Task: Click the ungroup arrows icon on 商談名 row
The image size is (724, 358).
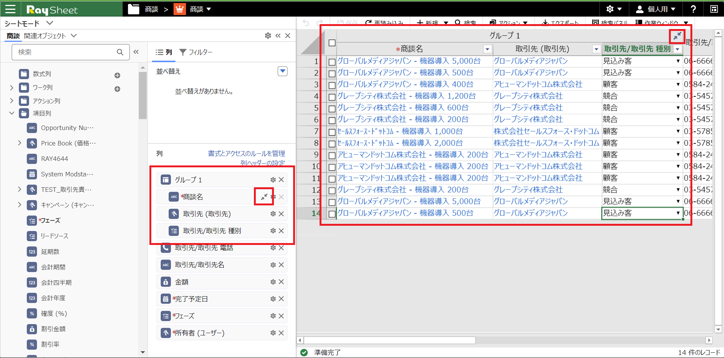Action: pos(264,197)
